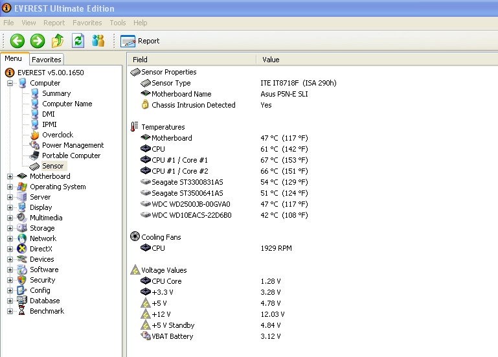
Task: Click the Storage drive icon in tree
Action: pos(22,228)
